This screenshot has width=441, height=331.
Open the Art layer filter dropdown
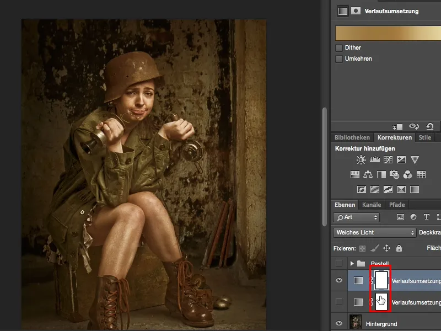click(356, 217)
